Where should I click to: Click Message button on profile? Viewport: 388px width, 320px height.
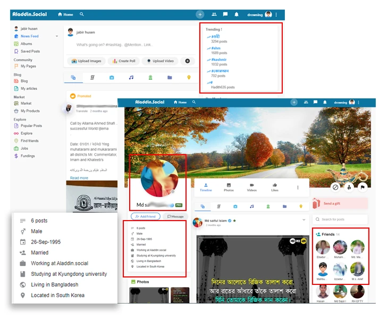pyautogui.click(x=175, y=216)
